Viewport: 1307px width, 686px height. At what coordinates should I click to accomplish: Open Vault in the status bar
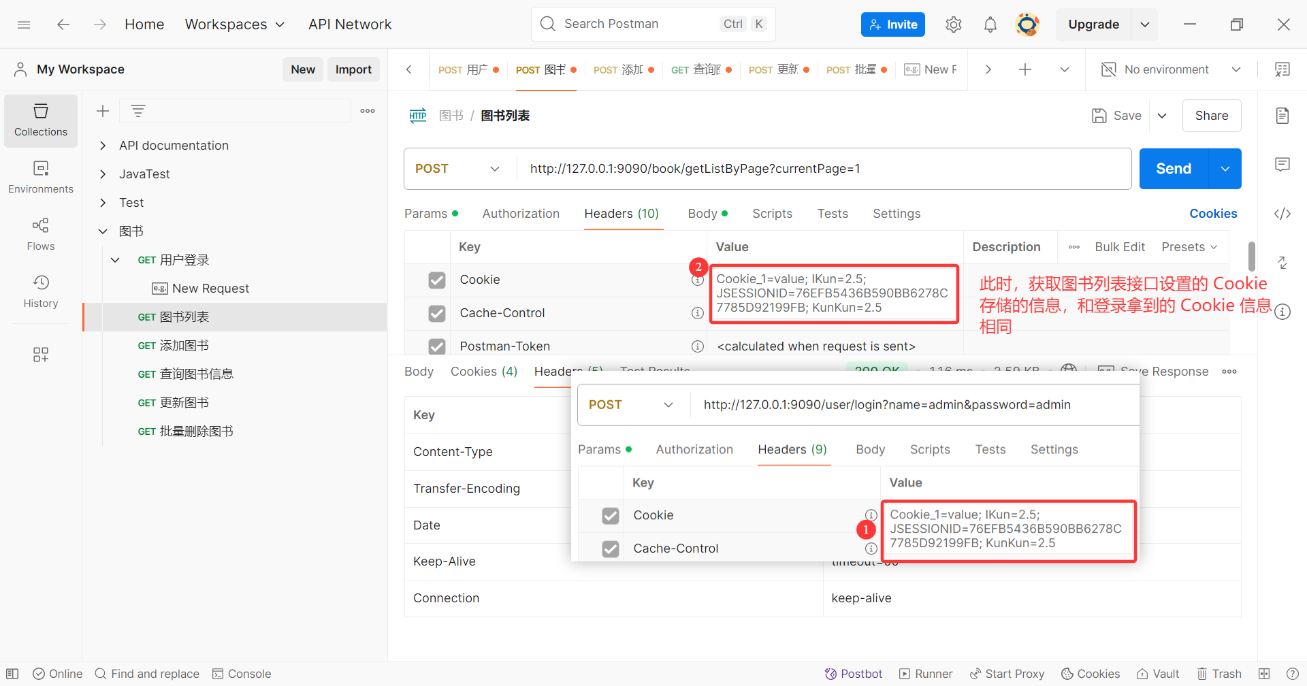tap(1158, 674)
